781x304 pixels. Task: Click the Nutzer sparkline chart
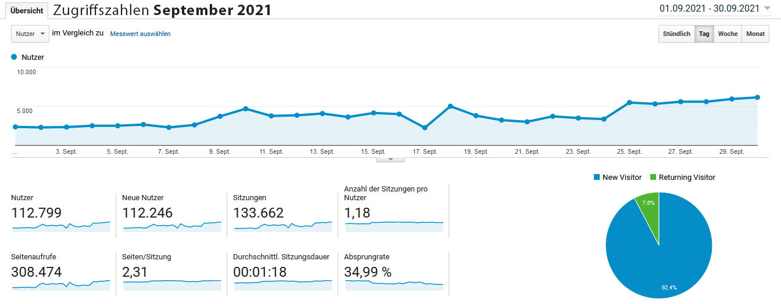(61, 226)
